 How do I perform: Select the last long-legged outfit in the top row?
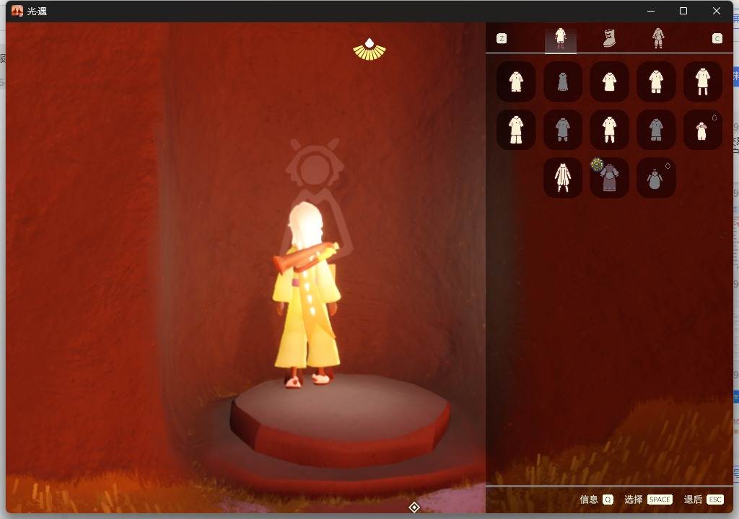(703, 81)
